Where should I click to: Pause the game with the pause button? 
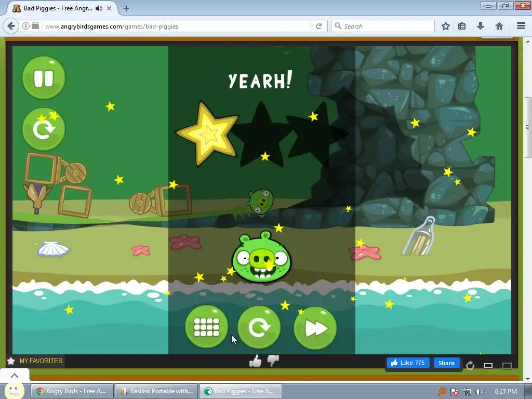point(44,78)
